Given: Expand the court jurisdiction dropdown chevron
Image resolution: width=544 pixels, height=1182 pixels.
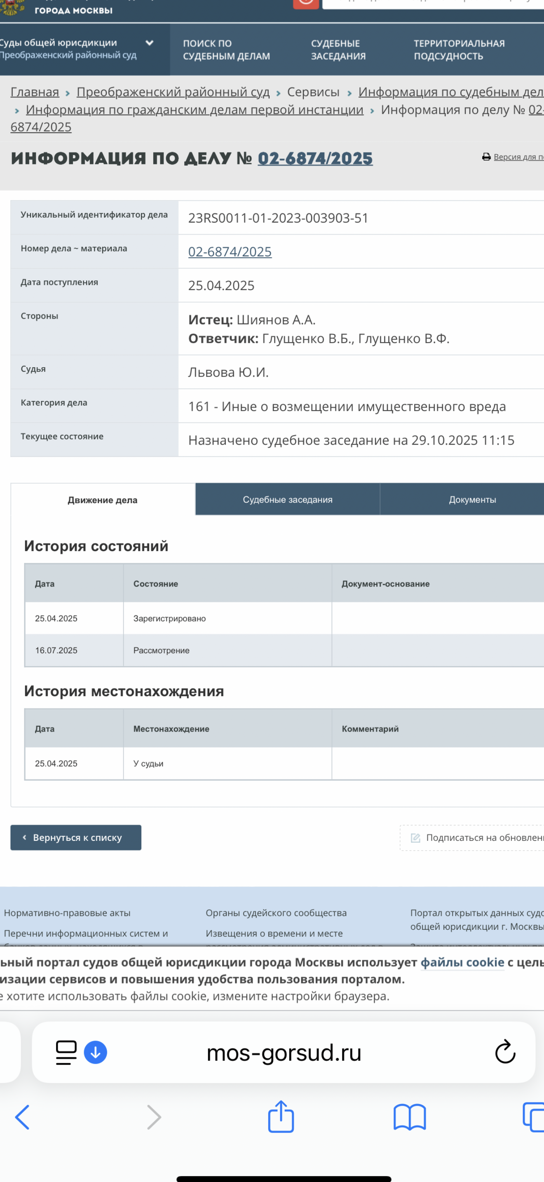Looking at the screenshot, I should pyautogui.click(x=149, y=43).
